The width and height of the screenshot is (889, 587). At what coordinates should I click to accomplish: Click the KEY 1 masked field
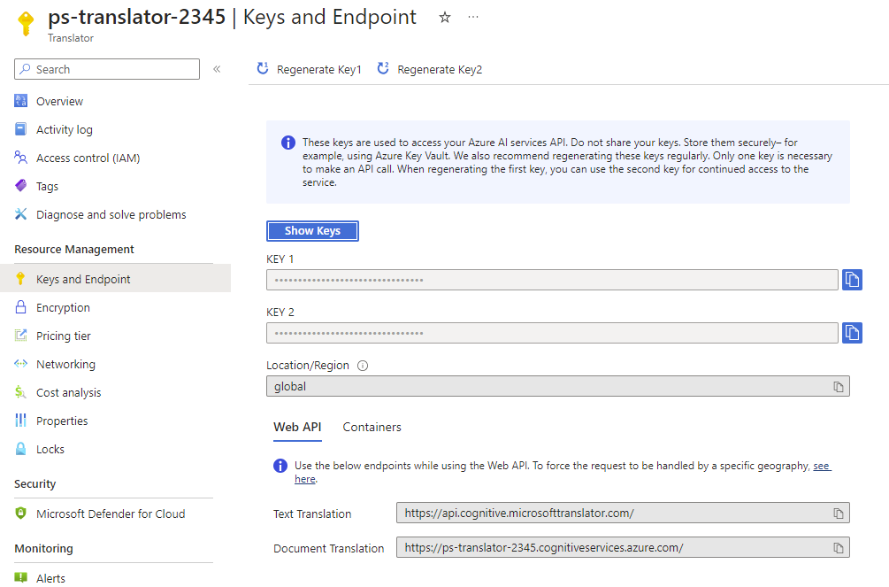552,280
